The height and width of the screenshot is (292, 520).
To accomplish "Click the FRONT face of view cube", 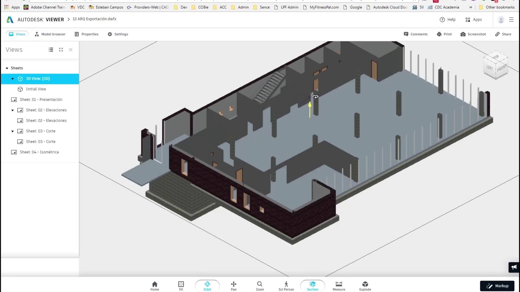I will (x=502, y=69).
